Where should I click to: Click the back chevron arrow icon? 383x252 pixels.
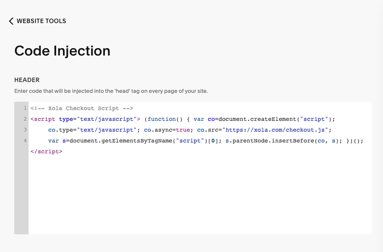coord(11,21)
